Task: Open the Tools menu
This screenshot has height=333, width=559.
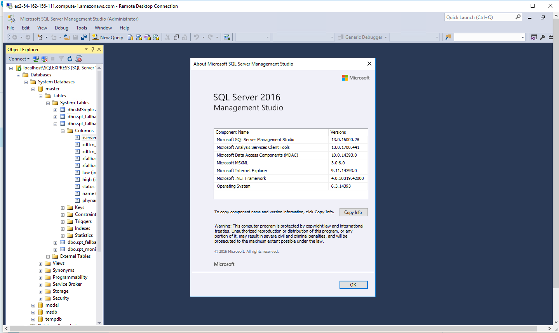Action: 82,28
